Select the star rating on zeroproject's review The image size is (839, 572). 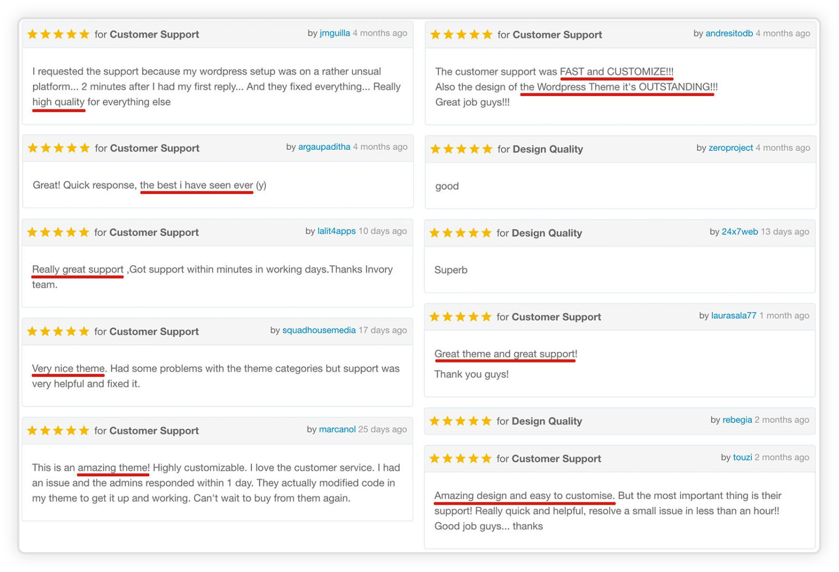pos(461,149)
